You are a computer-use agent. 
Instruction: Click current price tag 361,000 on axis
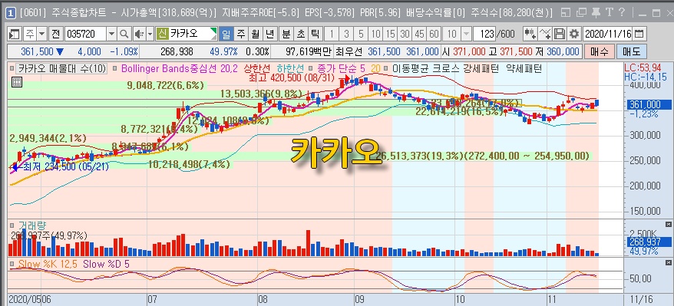(x=649, y=104)
